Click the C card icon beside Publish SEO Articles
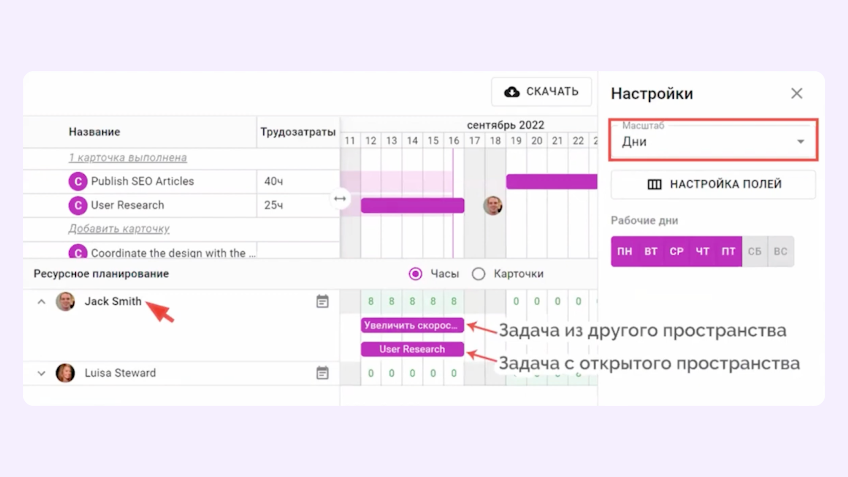The width and height of the screenshot is (848, 477). [78, 181]
